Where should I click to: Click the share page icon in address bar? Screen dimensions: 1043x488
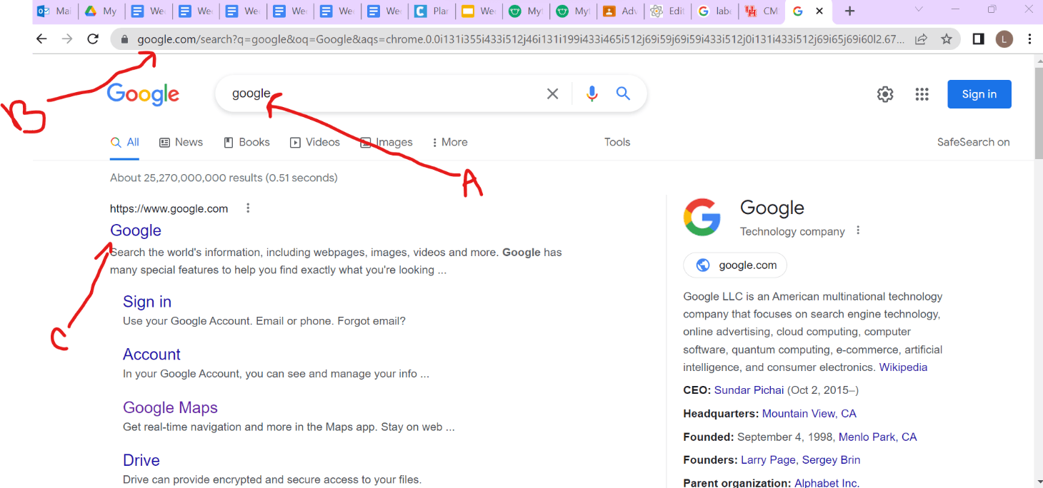tap(922, 39)
